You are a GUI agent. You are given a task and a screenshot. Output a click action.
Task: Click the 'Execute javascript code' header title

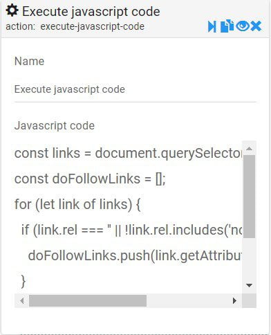tap(91, 12)
